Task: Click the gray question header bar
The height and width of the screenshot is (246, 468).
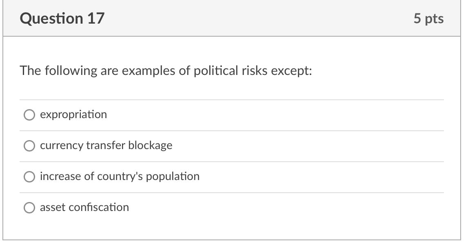Action: [245, 18]
